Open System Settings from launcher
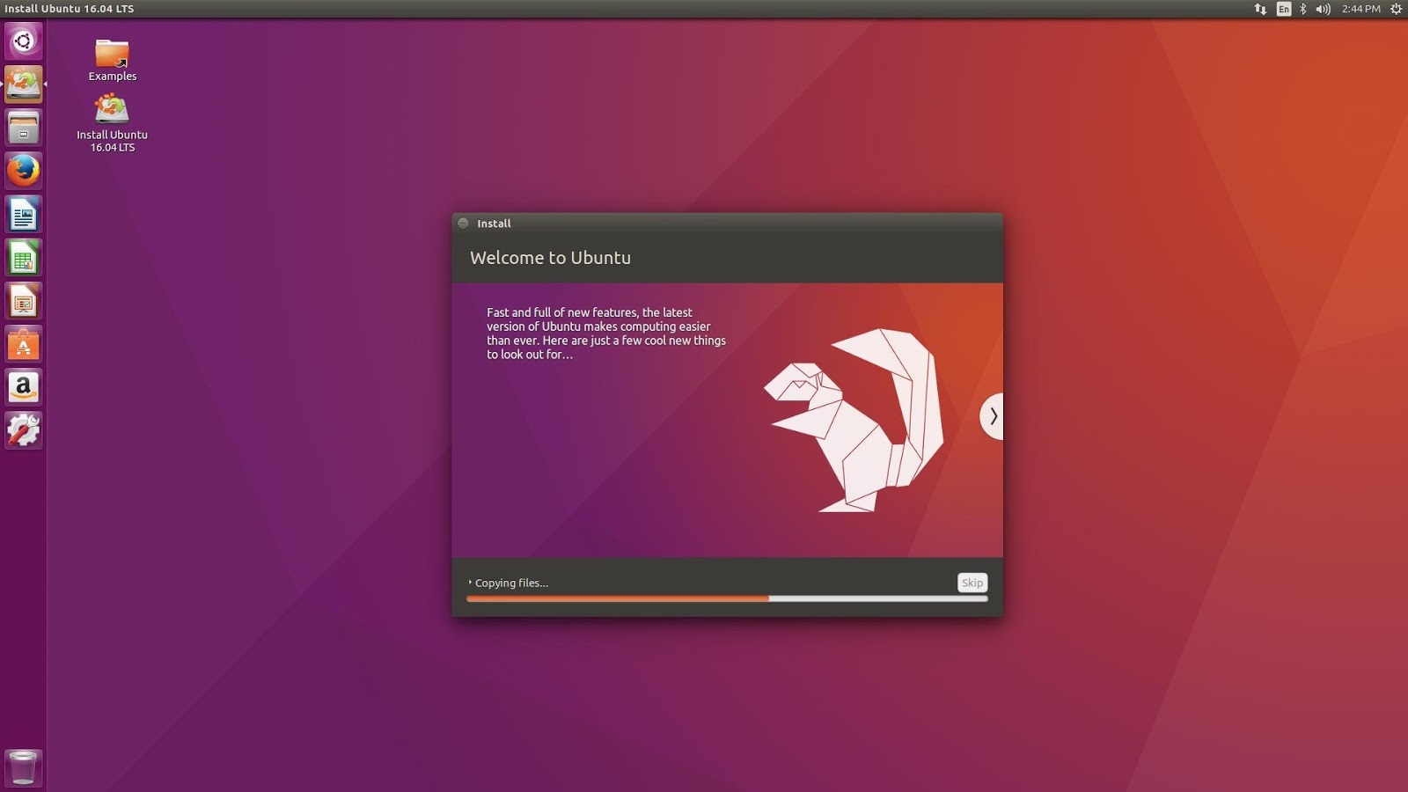 24,429
